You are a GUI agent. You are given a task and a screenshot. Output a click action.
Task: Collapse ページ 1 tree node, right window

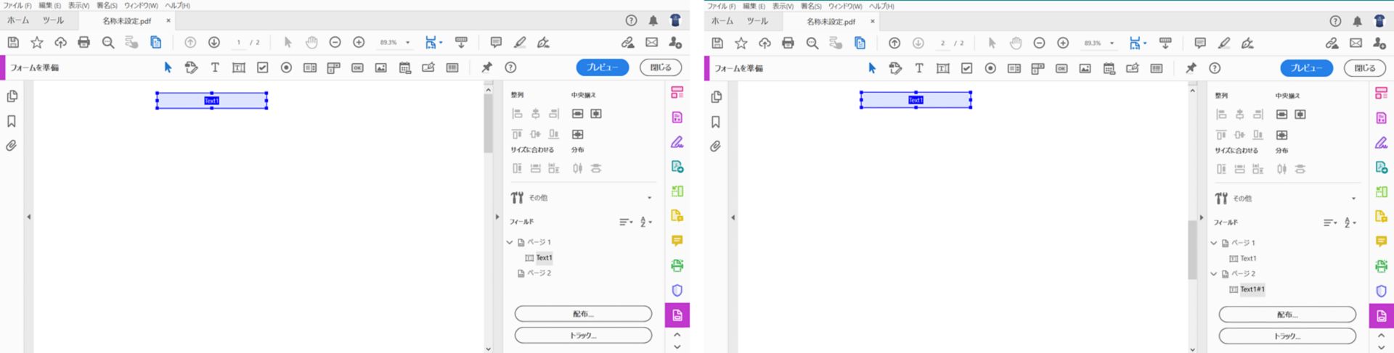1214,243
